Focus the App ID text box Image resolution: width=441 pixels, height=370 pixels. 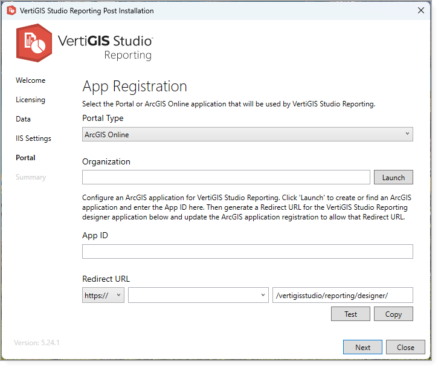248,252
